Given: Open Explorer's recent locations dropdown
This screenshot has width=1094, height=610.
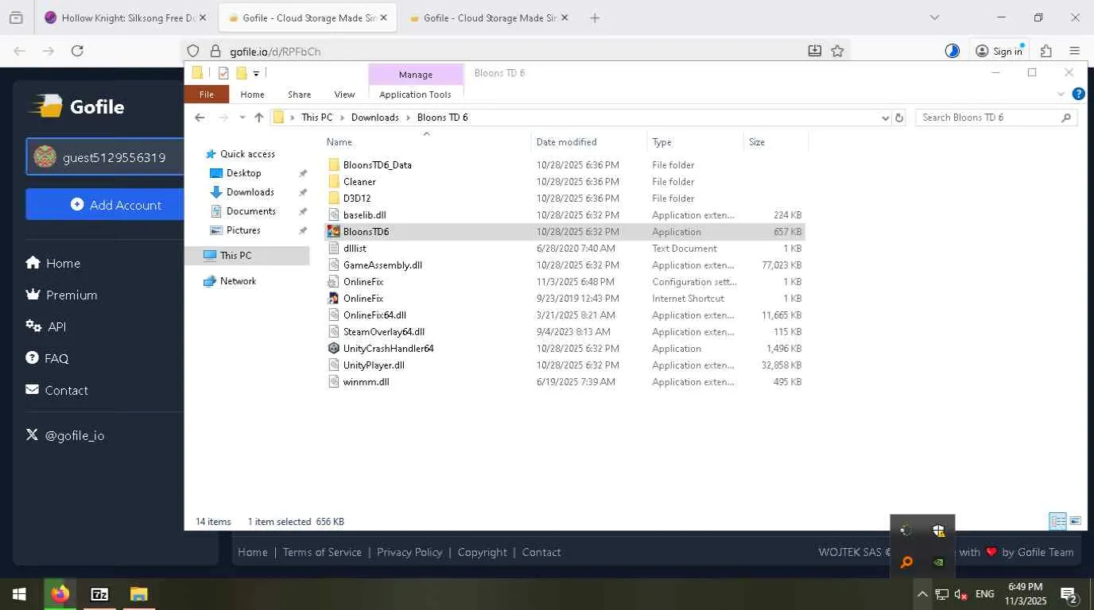Looking at the screenshot, I should pos(242,118).
